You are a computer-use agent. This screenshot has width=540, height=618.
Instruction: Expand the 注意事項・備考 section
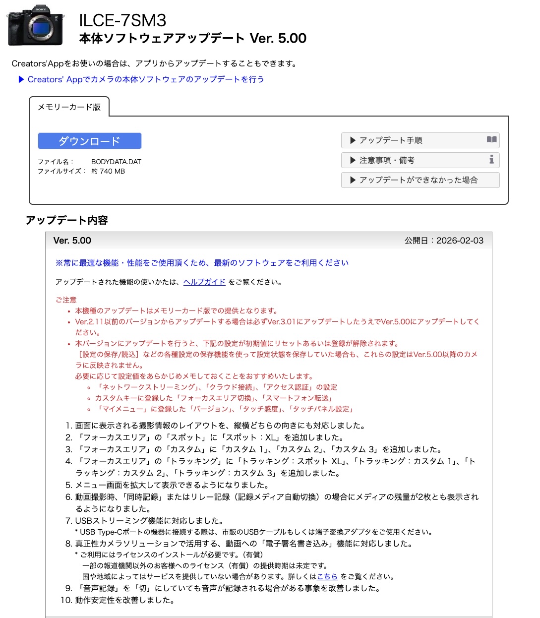click(x=420, y=160)
